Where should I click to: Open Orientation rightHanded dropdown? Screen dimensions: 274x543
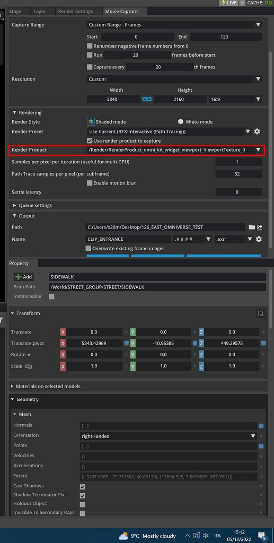click(x=169, y=436)
